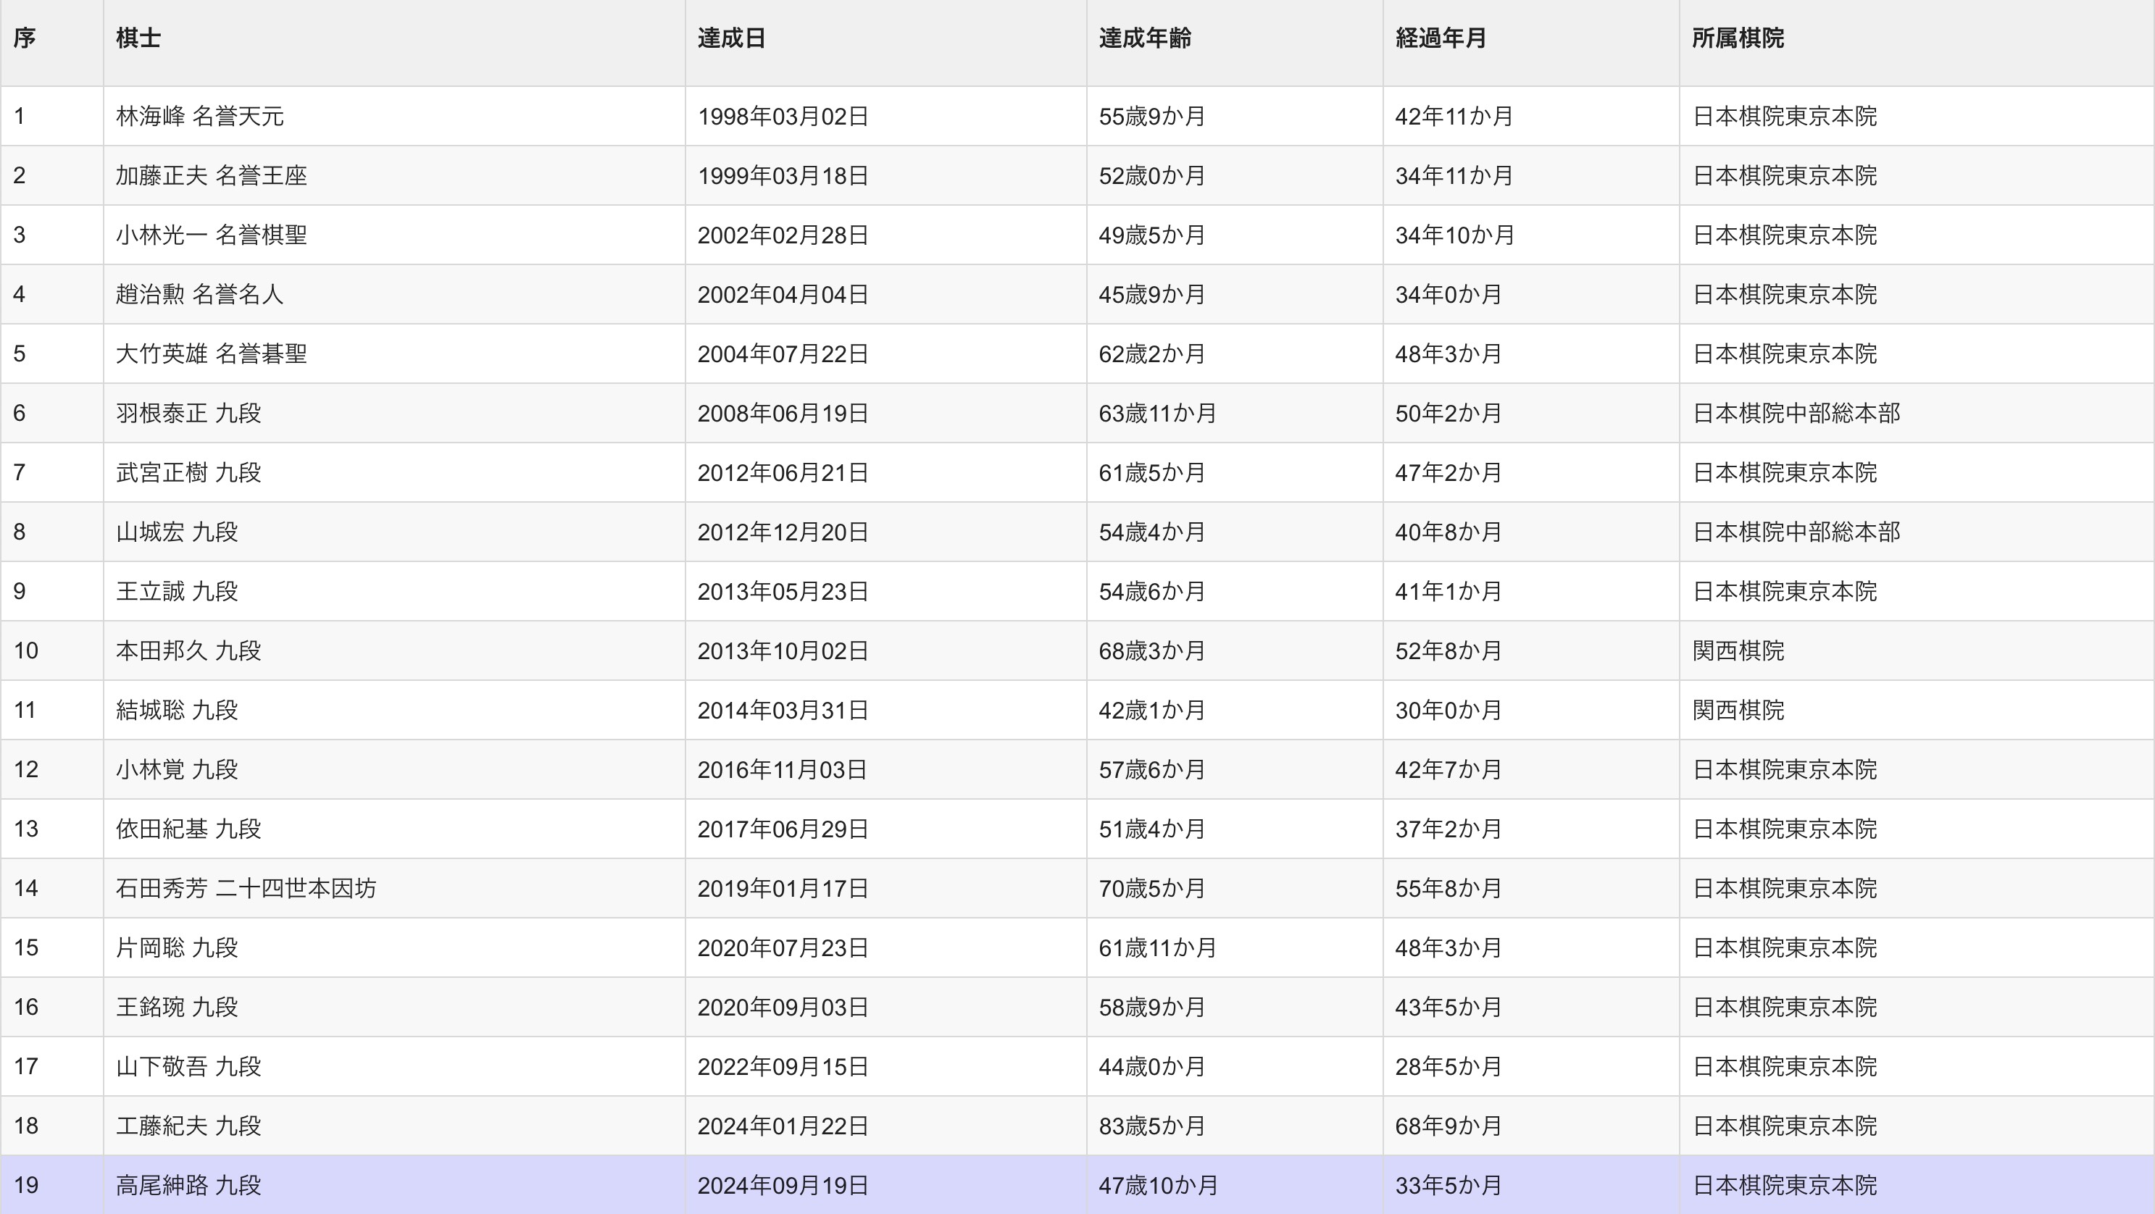Screen dimensions: 2155x1214
Task: Click 日本棋院中部総本部 in 山城宏 row
Action: pyautogui.click(x=1796, y=532)
